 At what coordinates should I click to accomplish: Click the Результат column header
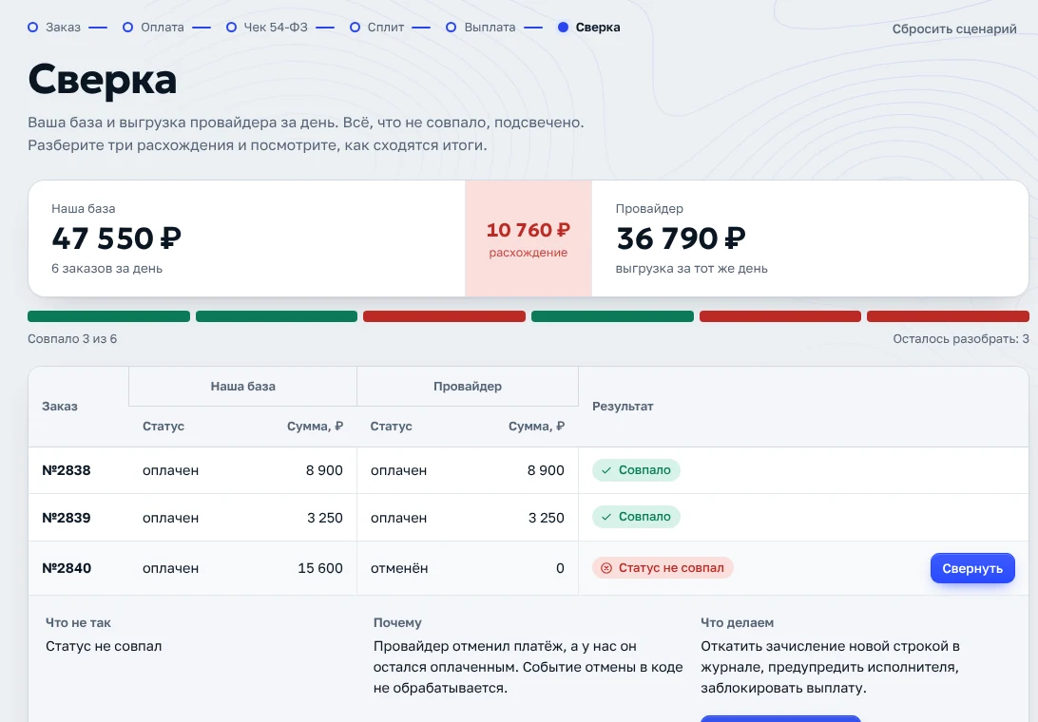tap(623, 407)
